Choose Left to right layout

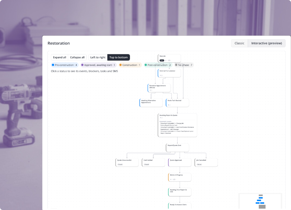pos(98,57)
